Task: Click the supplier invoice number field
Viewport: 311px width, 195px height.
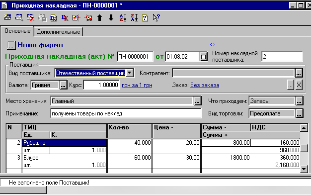Action: click(282, 57)
